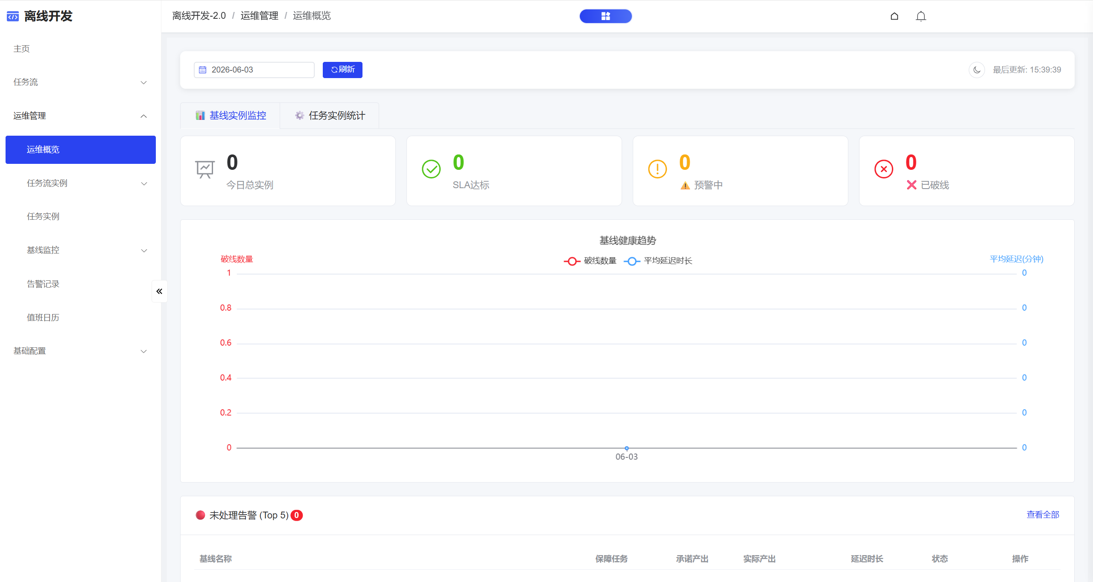Click 实际产出 column header

tap(760, 559)
